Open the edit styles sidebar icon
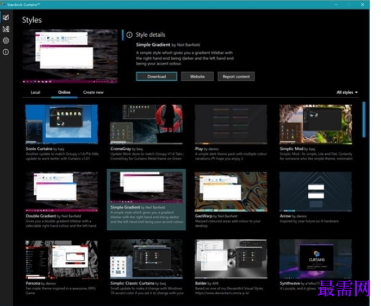Screen dimensions: 381x306 pos(6,29)
